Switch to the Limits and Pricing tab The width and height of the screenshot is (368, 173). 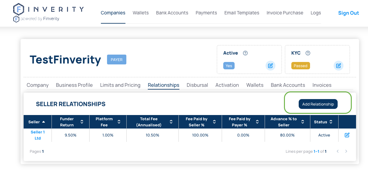tap(120, 85)
